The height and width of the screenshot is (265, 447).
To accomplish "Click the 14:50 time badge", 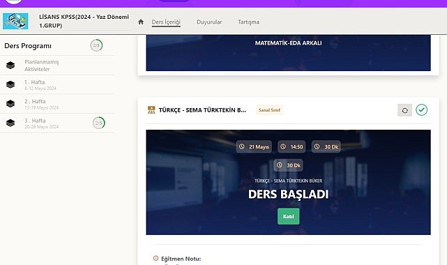I will [x=291, y=146].
